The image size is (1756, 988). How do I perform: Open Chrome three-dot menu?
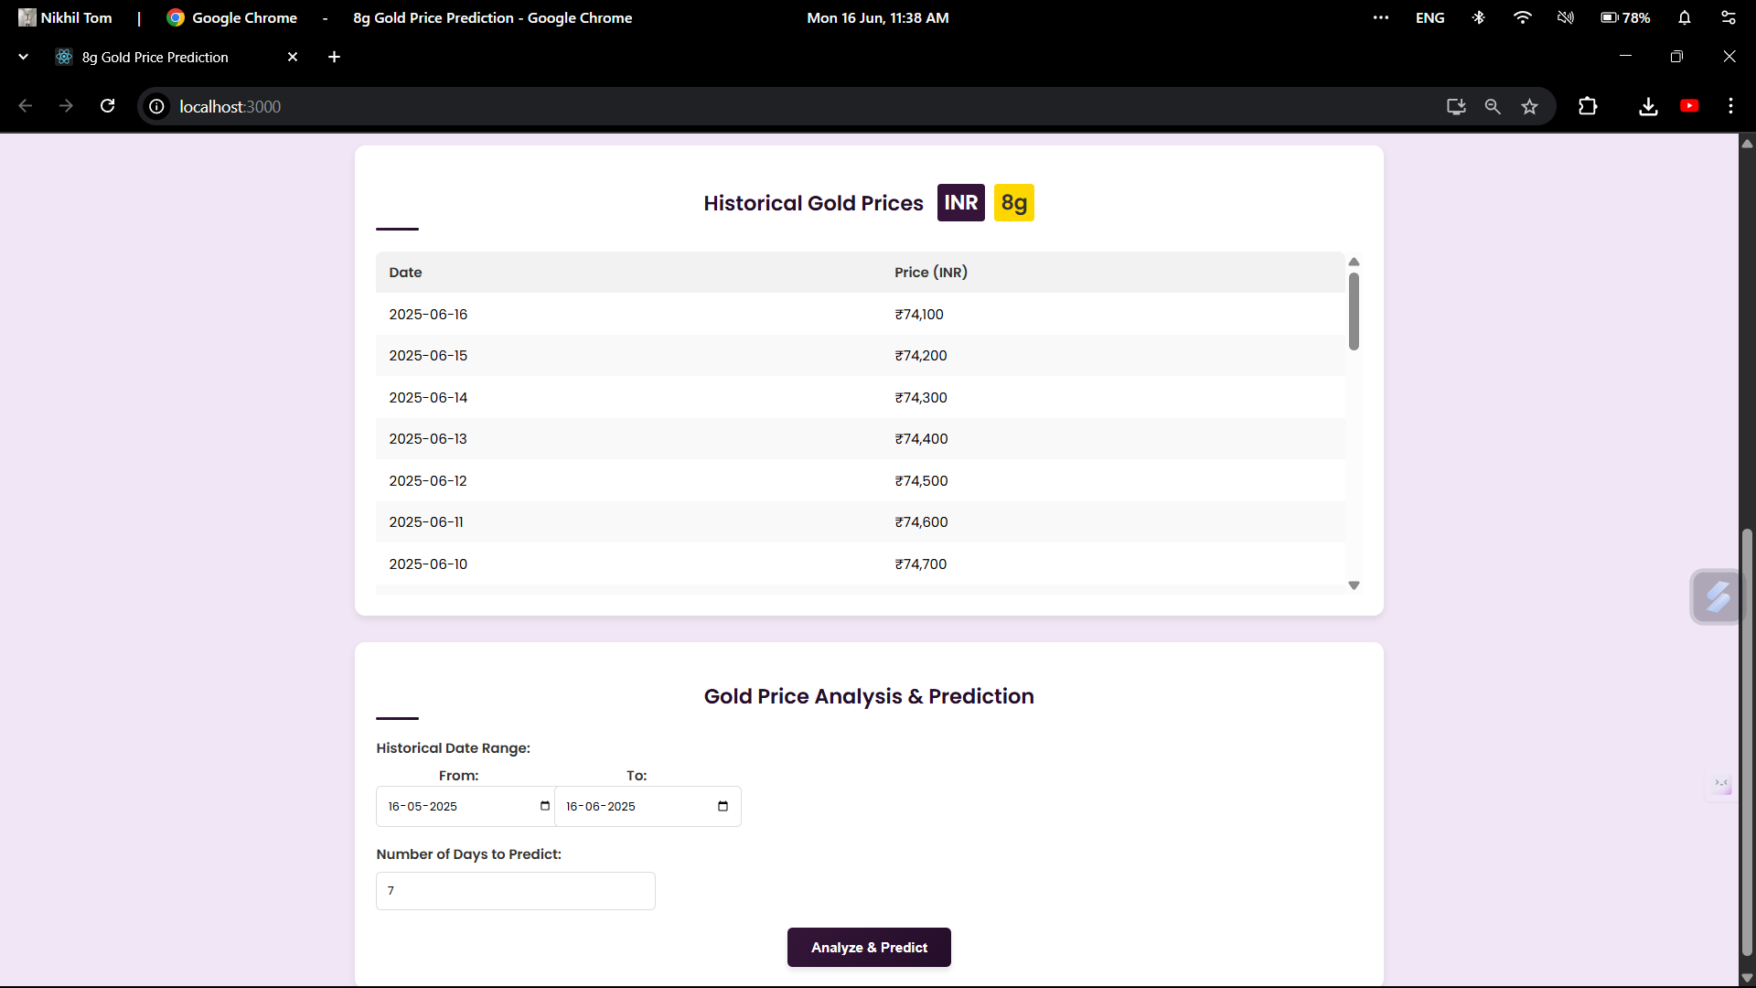(1730, 106)
